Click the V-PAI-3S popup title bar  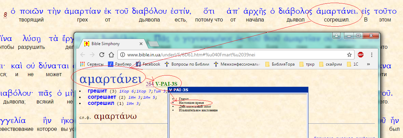coord(238,90)
